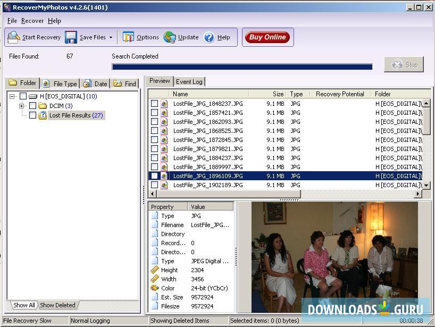Check the box for LostFile_JPG_1848237.JPG
Screen dimensions: 435x327
coord(154,104)
